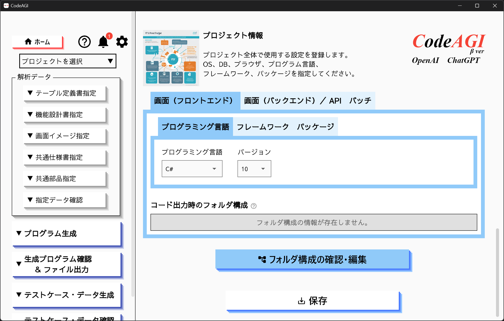Image resolution: width=504 pixels, height=321 pixels.
Task: Expand プログラム生成 section
Action: [66, 234]
